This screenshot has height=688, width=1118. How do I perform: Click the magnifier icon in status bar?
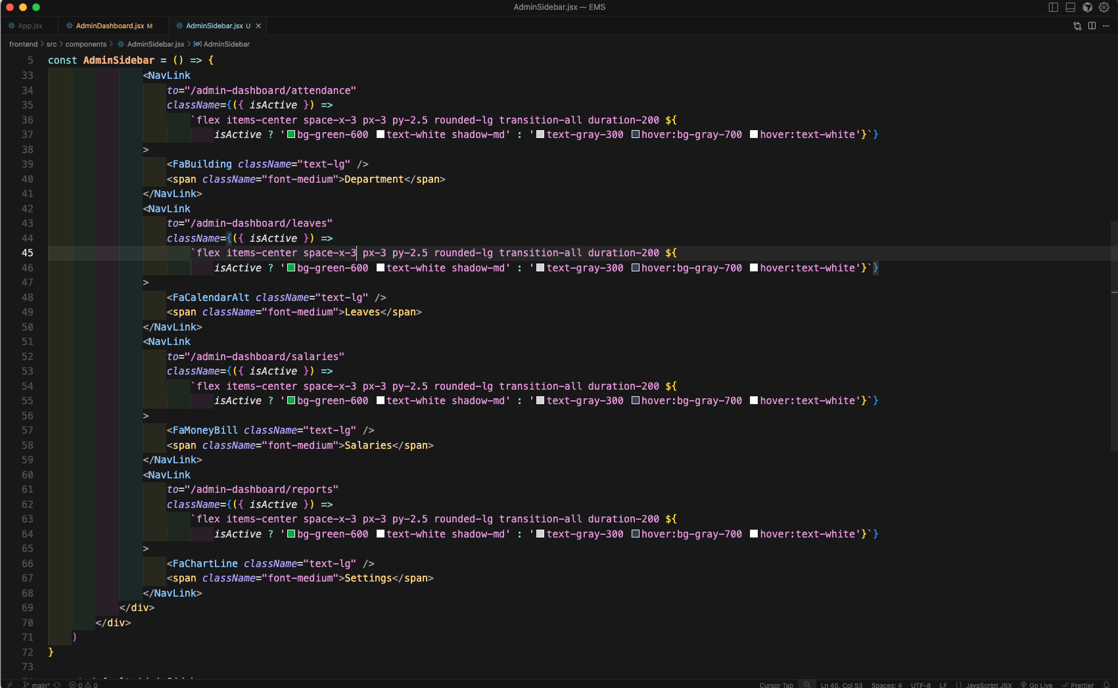coord(807,684)
